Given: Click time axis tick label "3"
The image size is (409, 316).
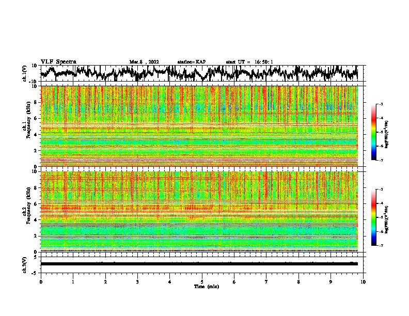Looking at the screenshot, I should click(x=137, y=282).
